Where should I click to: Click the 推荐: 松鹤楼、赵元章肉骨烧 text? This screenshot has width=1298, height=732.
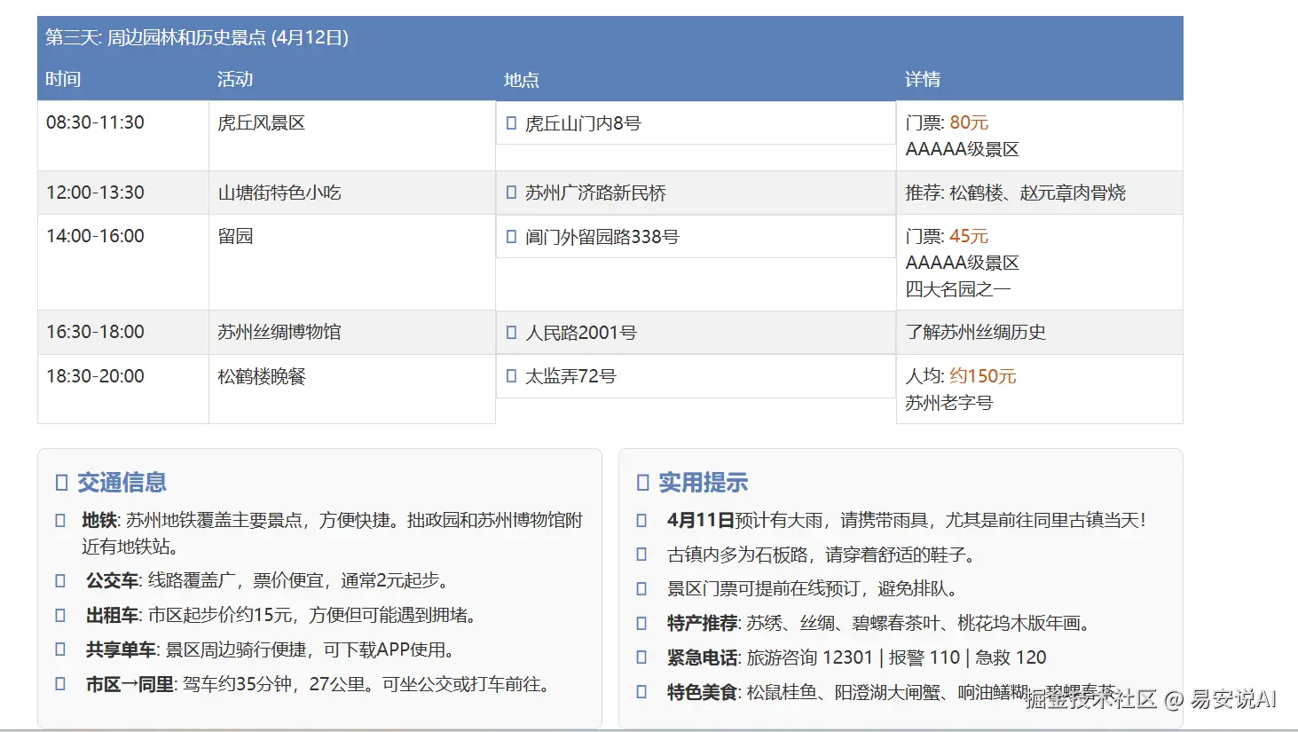(1015, 193)
